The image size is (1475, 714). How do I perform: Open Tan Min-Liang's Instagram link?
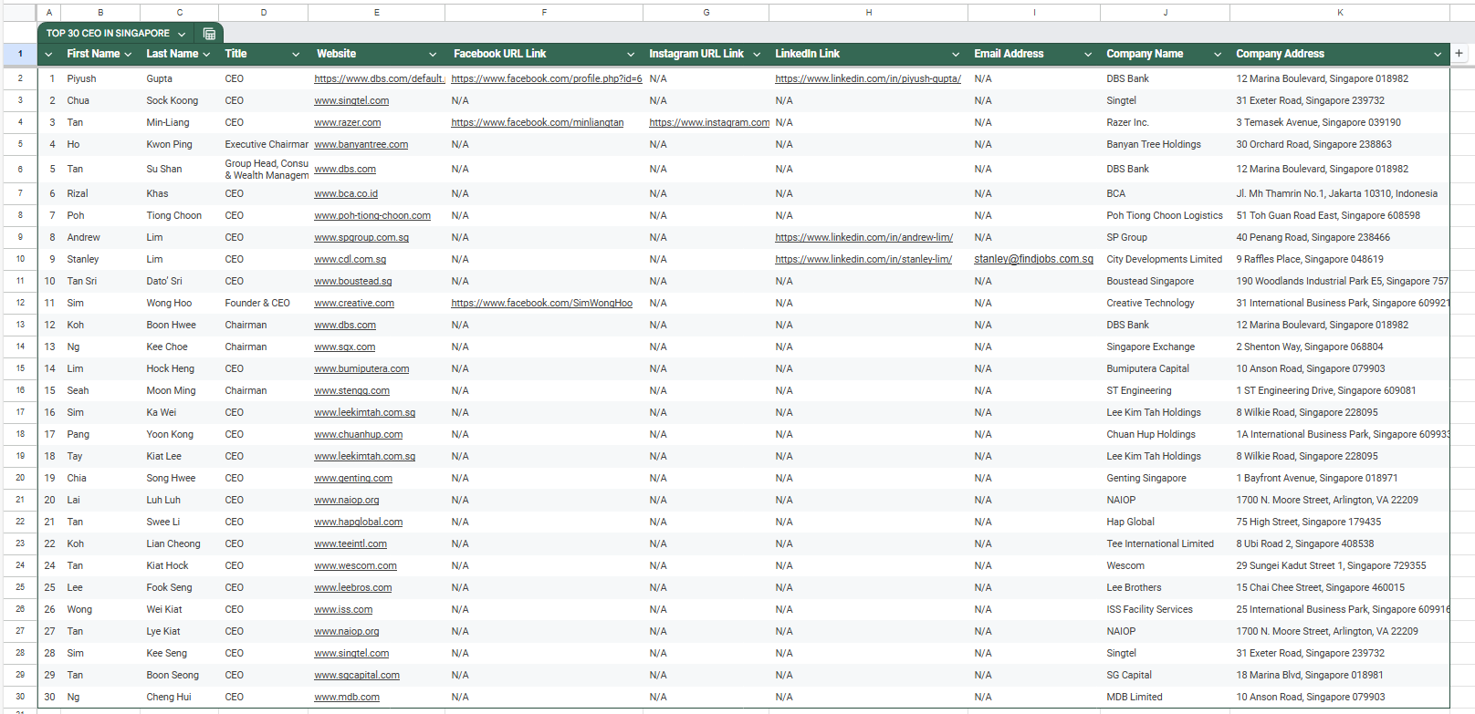(709, 123)
